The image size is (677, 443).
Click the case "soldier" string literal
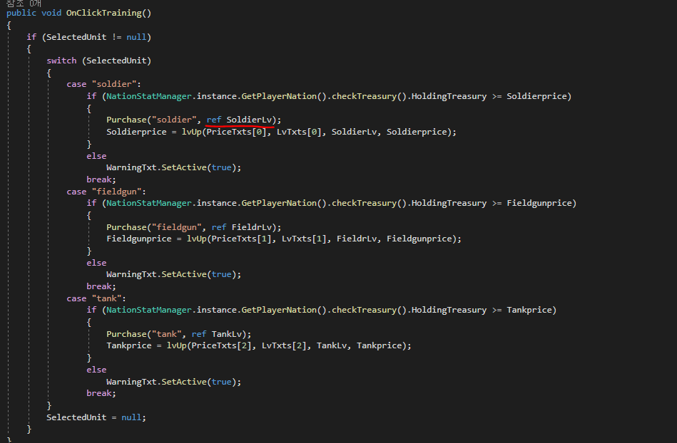coord(114,84)
